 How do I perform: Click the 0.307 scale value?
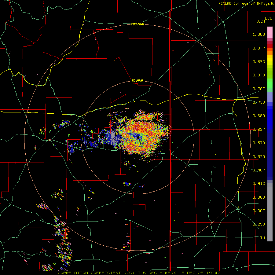click(259, 211)
